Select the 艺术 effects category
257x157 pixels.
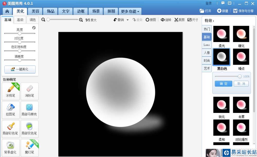point(207,68)
